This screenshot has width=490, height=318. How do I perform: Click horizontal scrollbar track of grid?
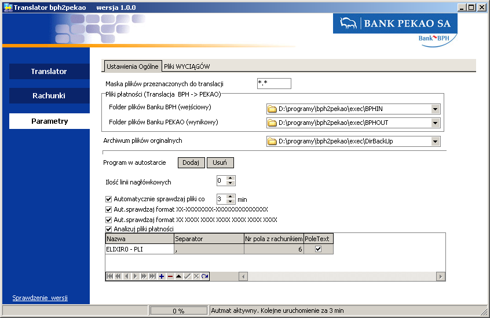click(342, 276)
